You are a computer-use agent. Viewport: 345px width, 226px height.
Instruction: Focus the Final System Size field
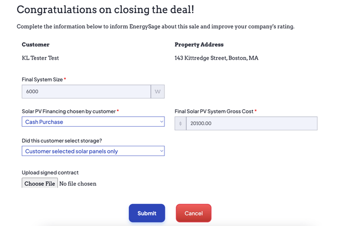point(86,92)
